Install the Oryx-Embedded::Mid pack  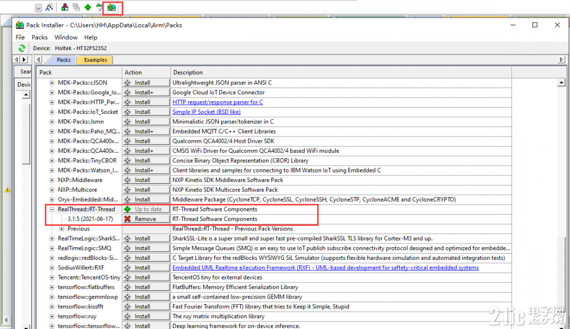click(147, 200)
